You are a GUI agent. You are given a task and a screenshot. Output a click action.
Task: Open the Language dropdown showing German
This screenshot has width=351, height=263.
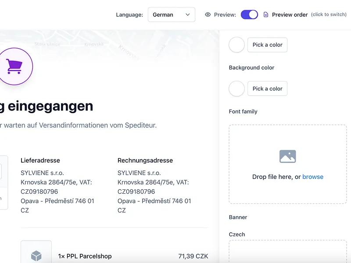tap(171, 14)
